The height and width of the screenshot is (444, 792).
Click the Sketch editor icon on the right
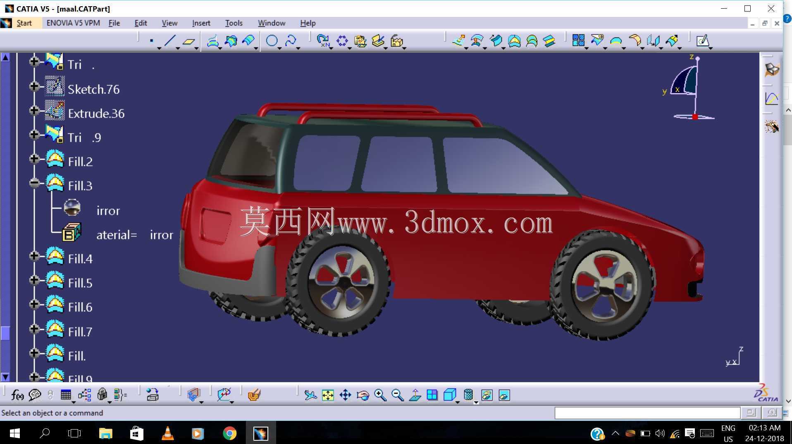(x=703, y=40)
